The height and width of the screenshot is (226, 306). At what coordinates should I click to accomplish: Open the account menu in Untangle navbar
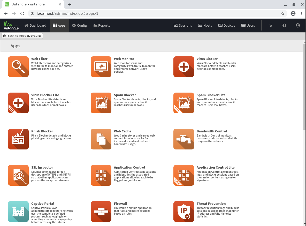[x=298, y=25]
